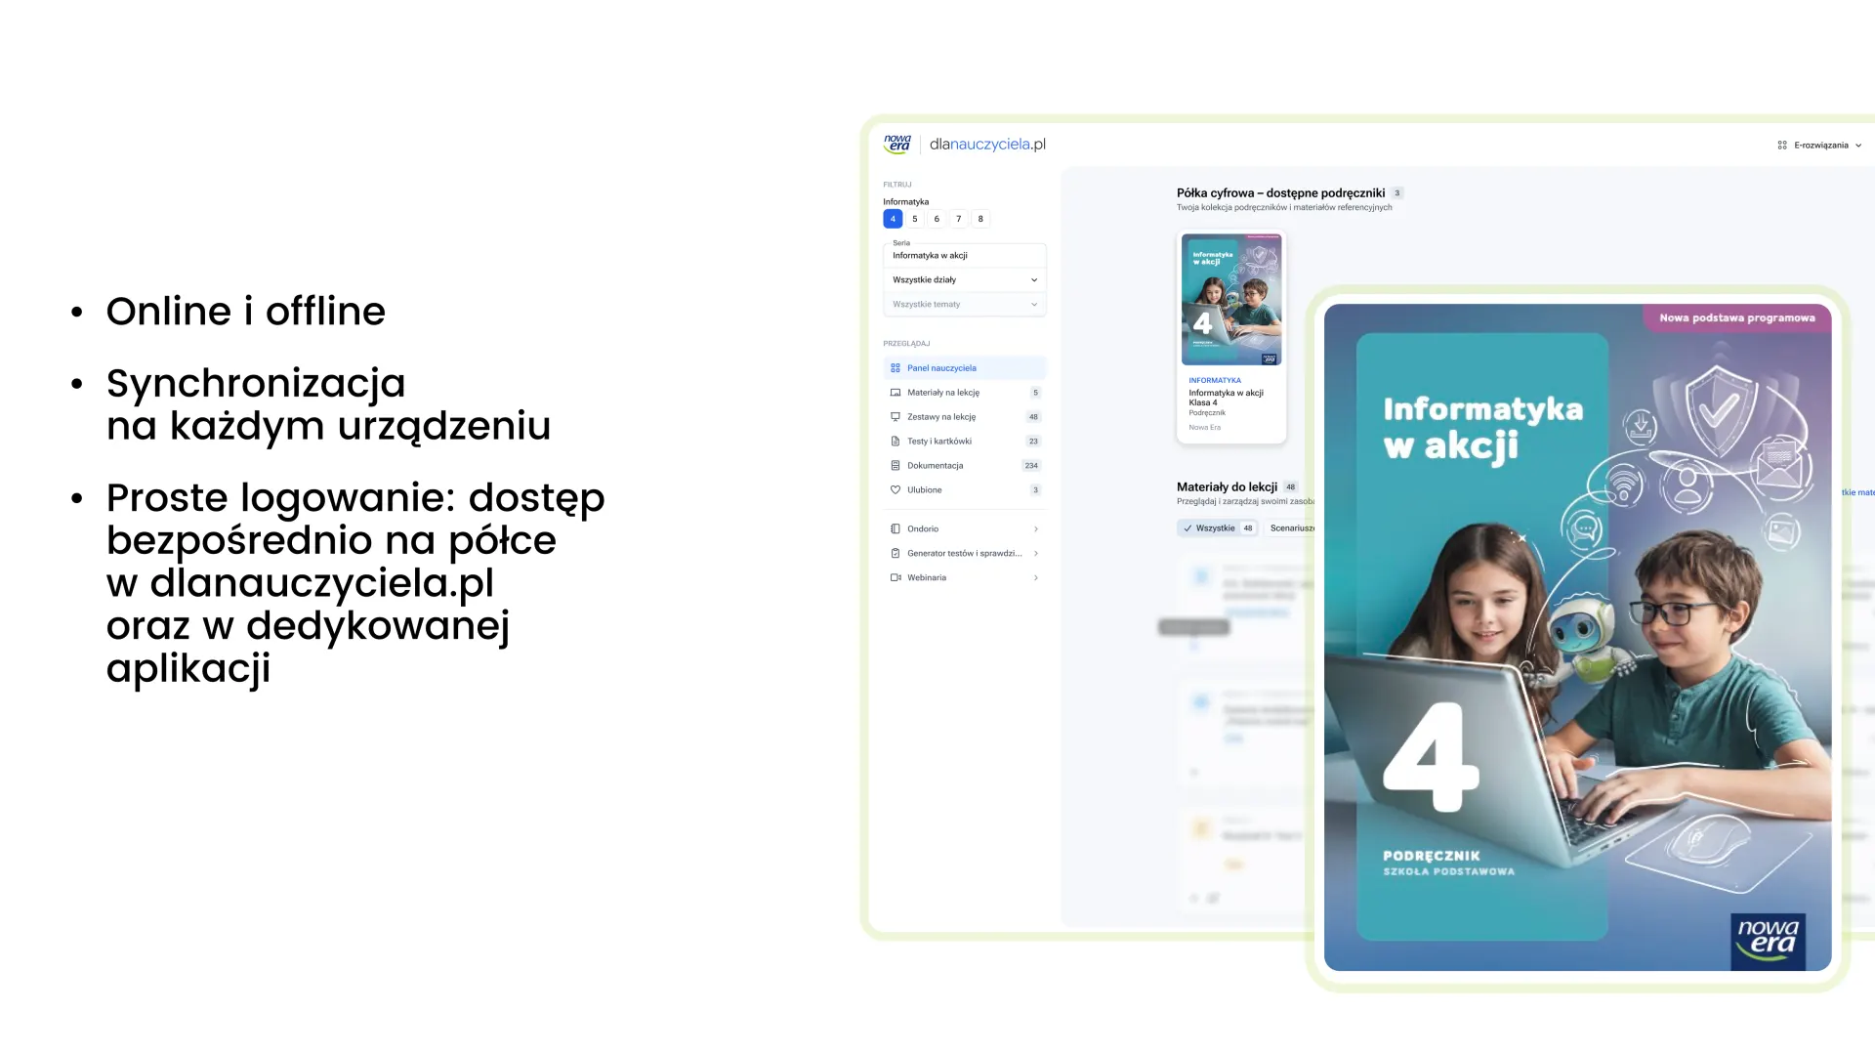Select grade 5 filter button
This screenshot has height=1055, width=1875.
coord(914,219)
